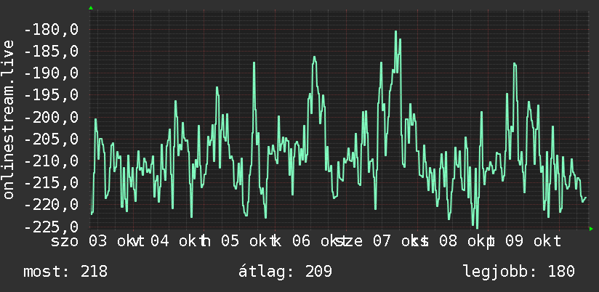The width and height of the screenshot is (599, 292).
Task: Click the onlinestream.live vertical axis title
Action: 8,119
